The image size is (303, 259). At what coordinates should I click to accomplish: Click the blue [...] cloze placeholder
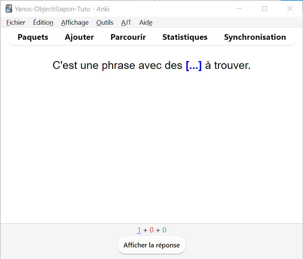(194, 65)
